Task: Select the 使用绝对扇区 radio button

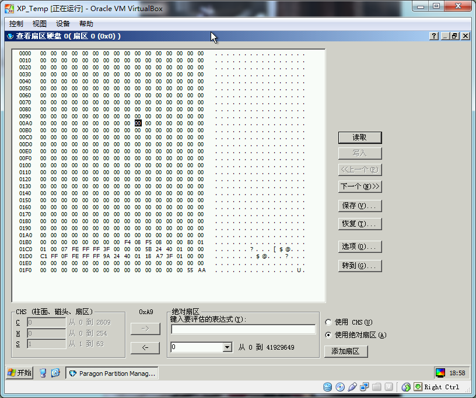Action: pos(328,335)
